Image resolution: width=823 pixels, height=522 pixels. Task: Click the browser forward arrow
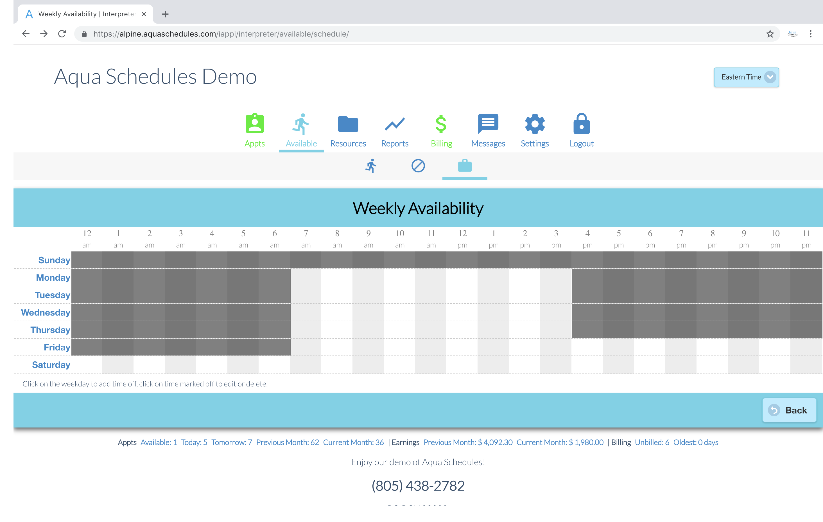pos(44,33)
